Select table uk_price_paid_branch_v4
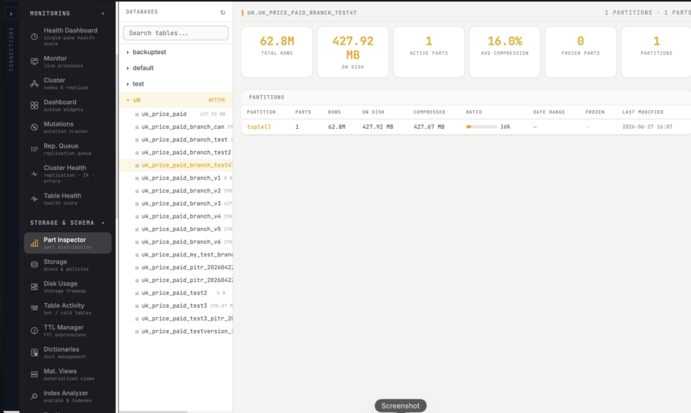This screenshot has height=413, width=691. 176,216
